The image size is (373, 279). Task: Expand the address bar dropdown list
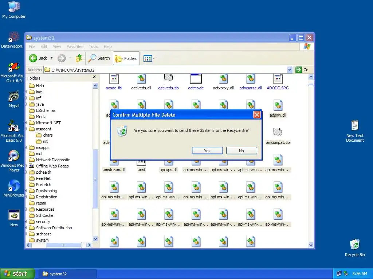[290, 70]
